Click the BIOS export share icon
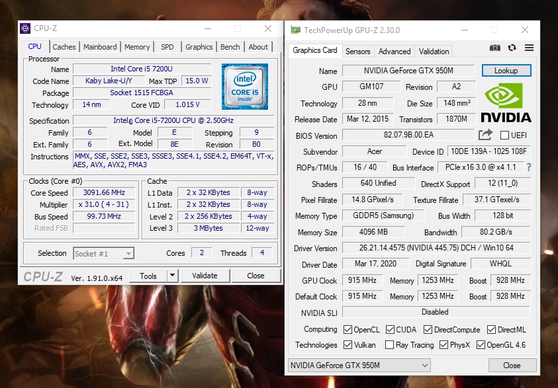This screenshot has height=388, width=558. [485, 135]
